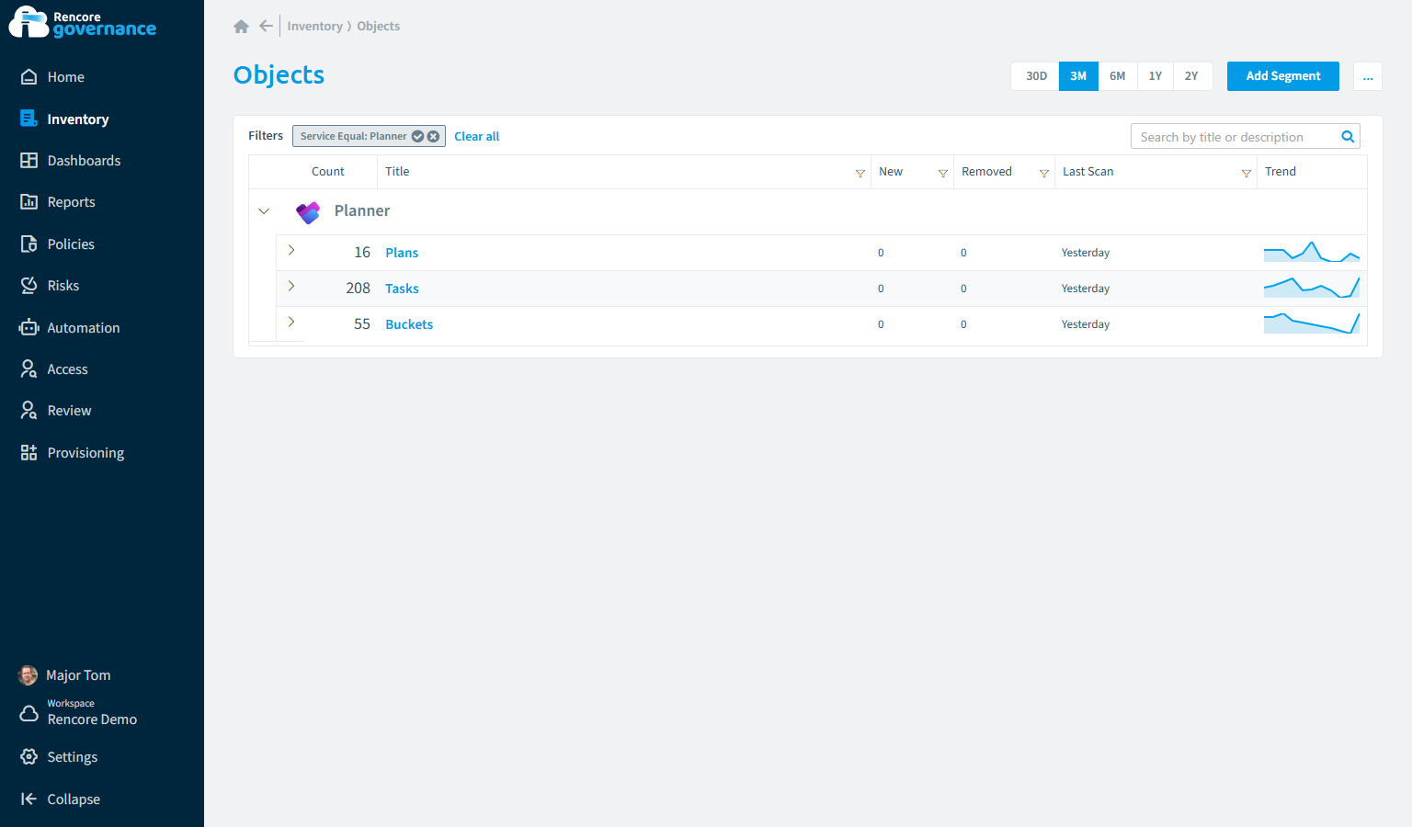Select the Inventory sidebar icon
Screen dimensions: 1412x827
[x=28, y=119]
